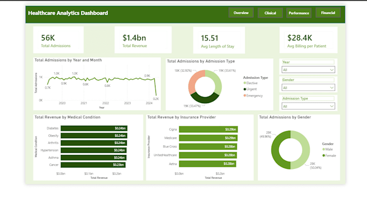Select the Hypertension revenue bar
Viewport: 367px width, 203px height.
pos(93,150)
